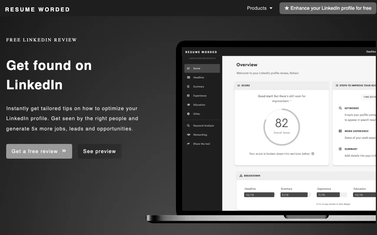Click the See preview button
This screenshot has width=377, height=235.
pyautogui.click(x=100, y=151)
